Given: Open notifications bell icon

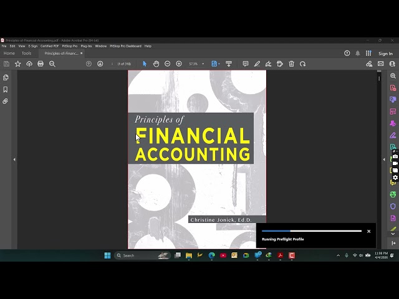Looking at the screenshot, I should point(357,53).
